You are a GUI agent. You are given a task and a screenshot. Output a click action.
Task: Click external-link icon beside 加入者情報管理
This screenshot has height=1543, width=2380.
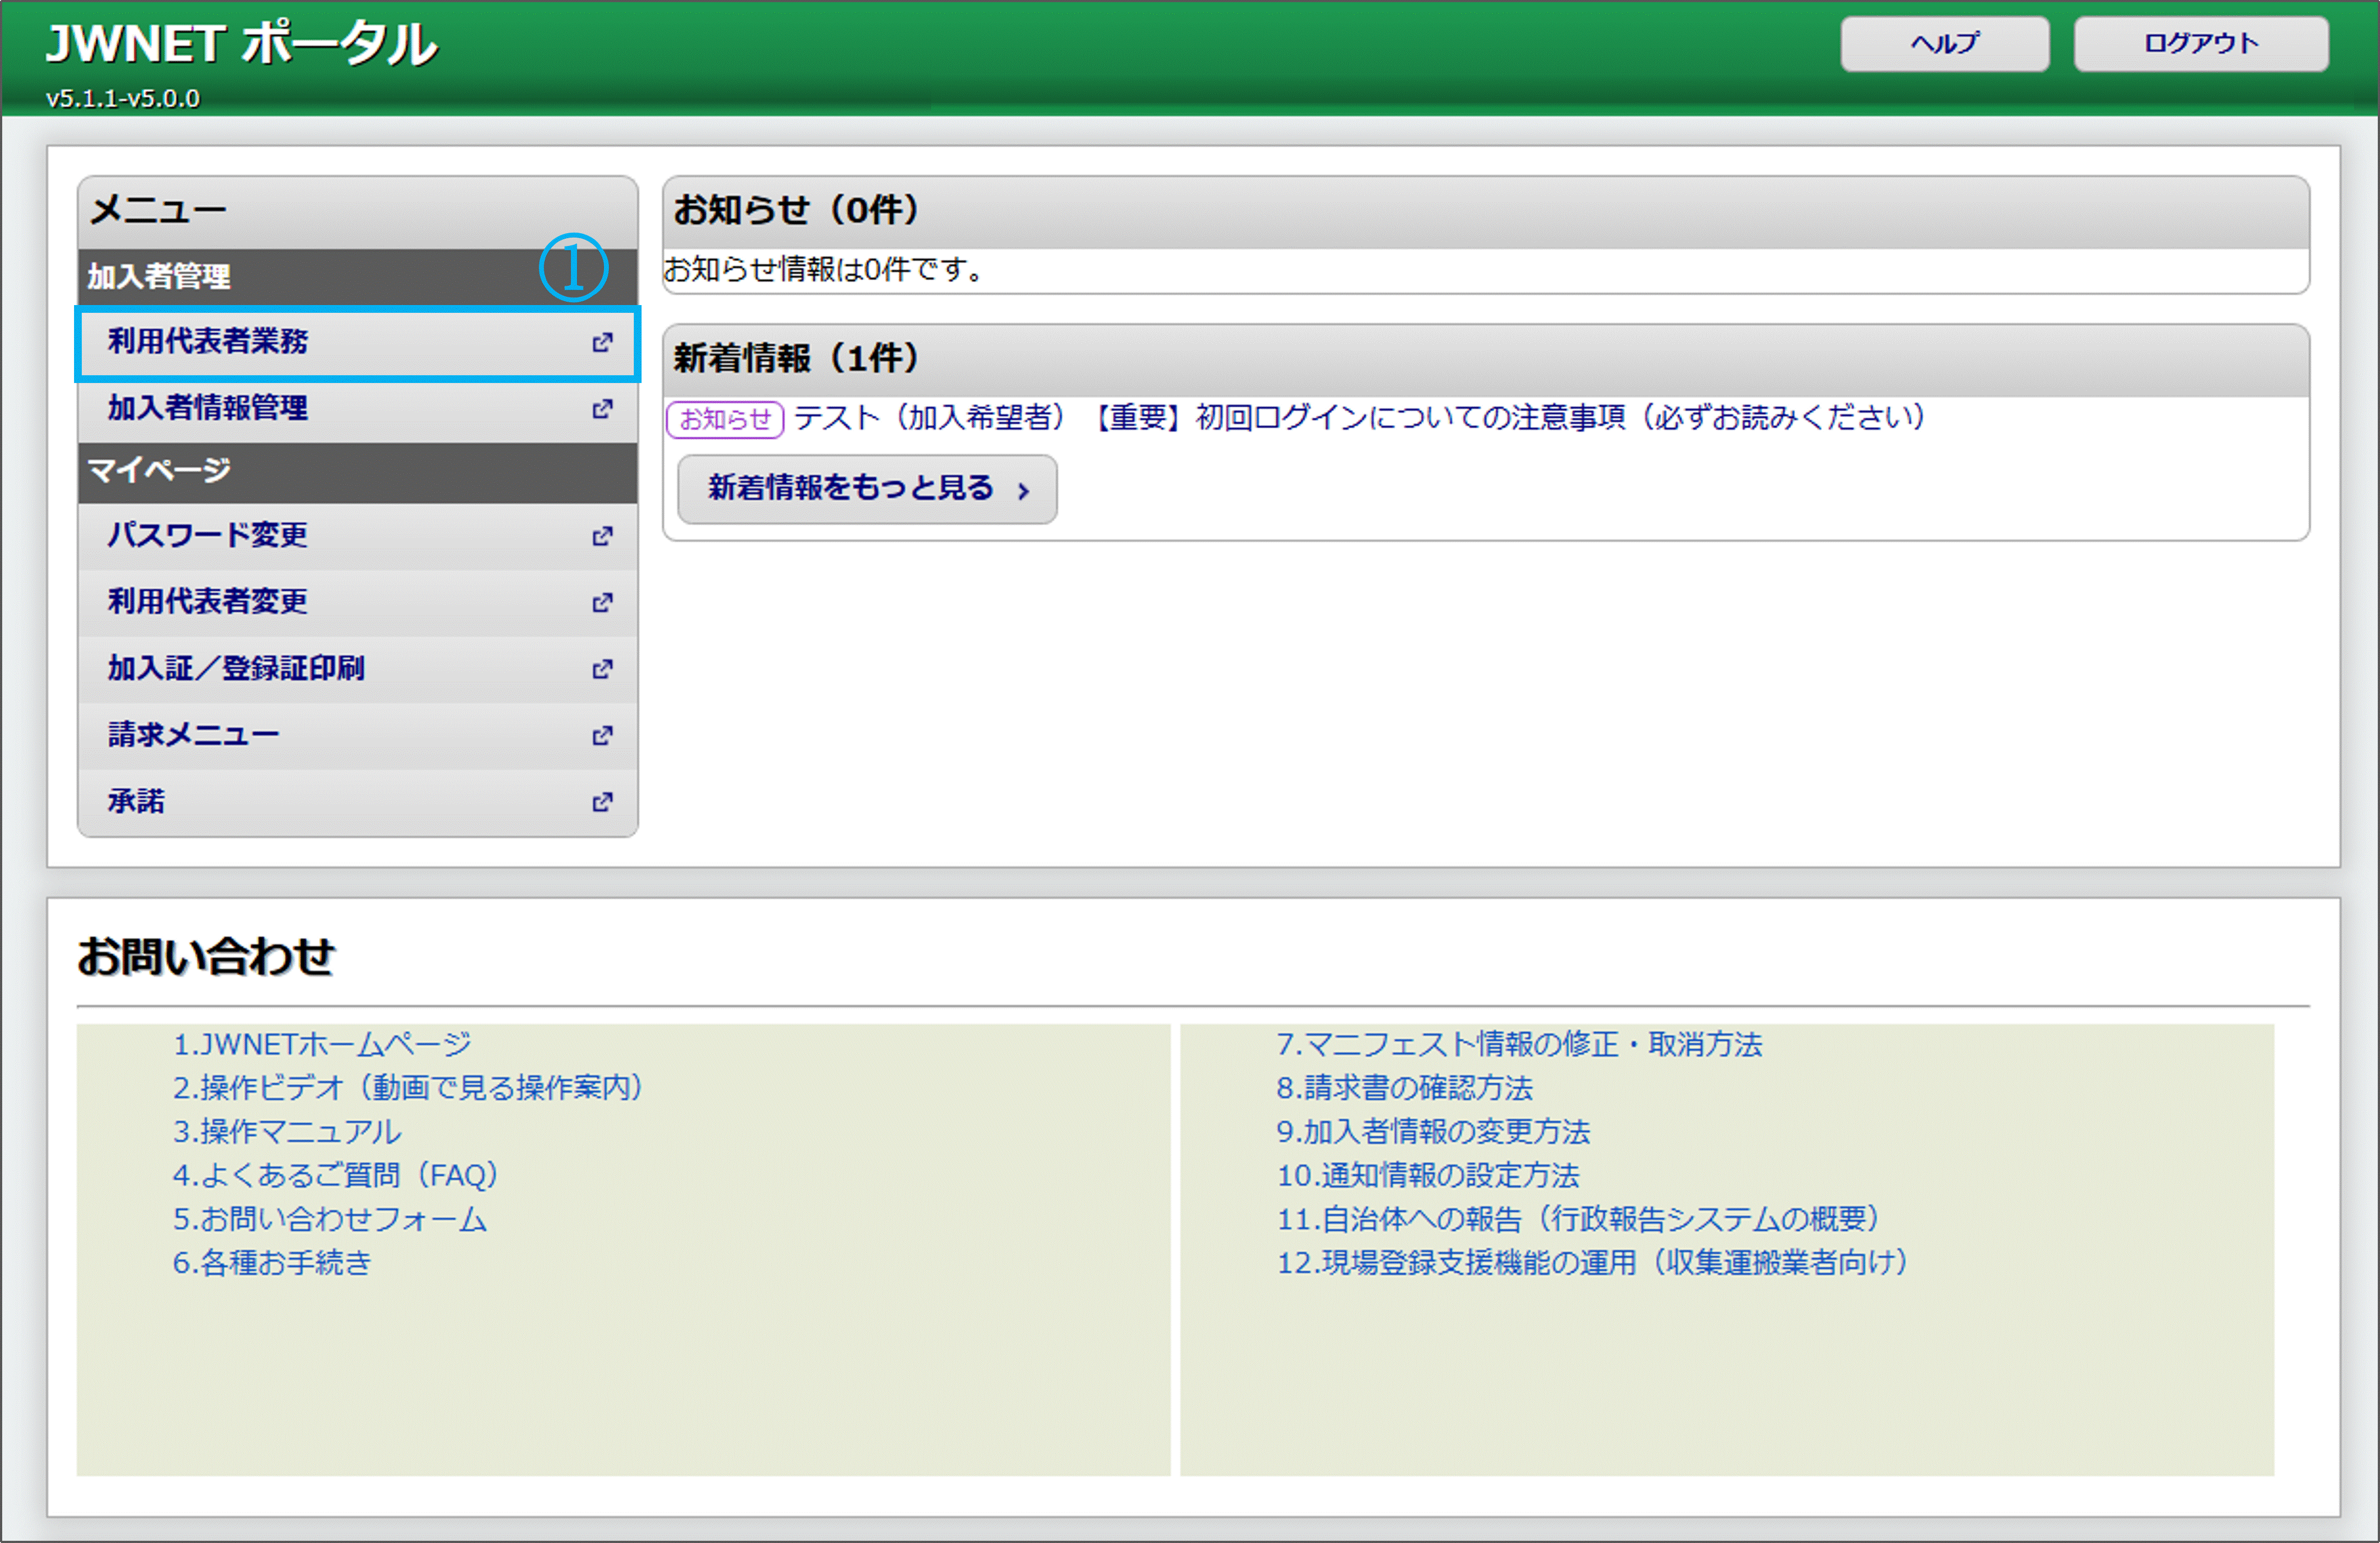click(602, 408)
